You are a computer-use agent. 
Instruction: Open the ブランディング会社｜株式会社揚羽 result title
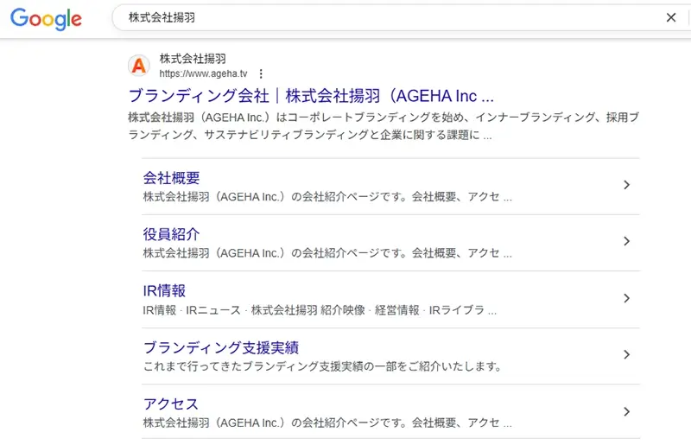[311, 96]
